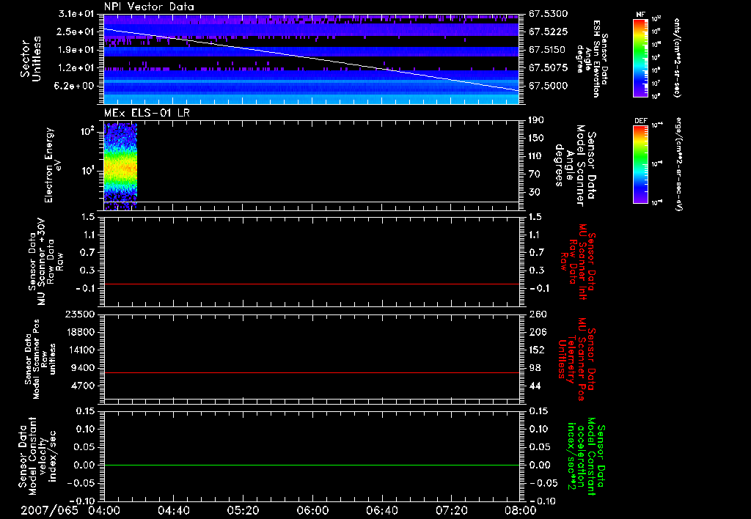Viewport: 751px width, 519px height.
Task: Click the 67.5225 elevation angle tick
Action: (x=549, y=32)
